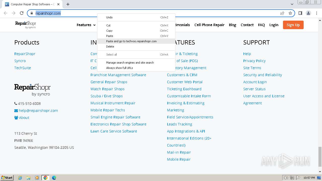Click the RepairShopr header logo
The width and height of the screenshot is (322, 181).
[26, 25]
